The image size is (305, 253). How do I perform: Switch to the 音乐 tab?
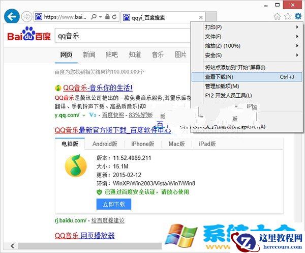[x=158, y=54]
